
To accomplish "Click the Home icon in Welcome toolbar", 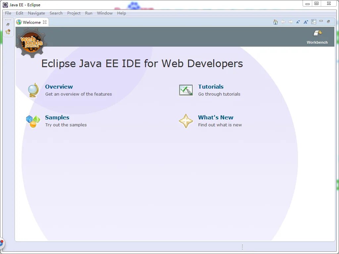I will click(x=275, y=22).
